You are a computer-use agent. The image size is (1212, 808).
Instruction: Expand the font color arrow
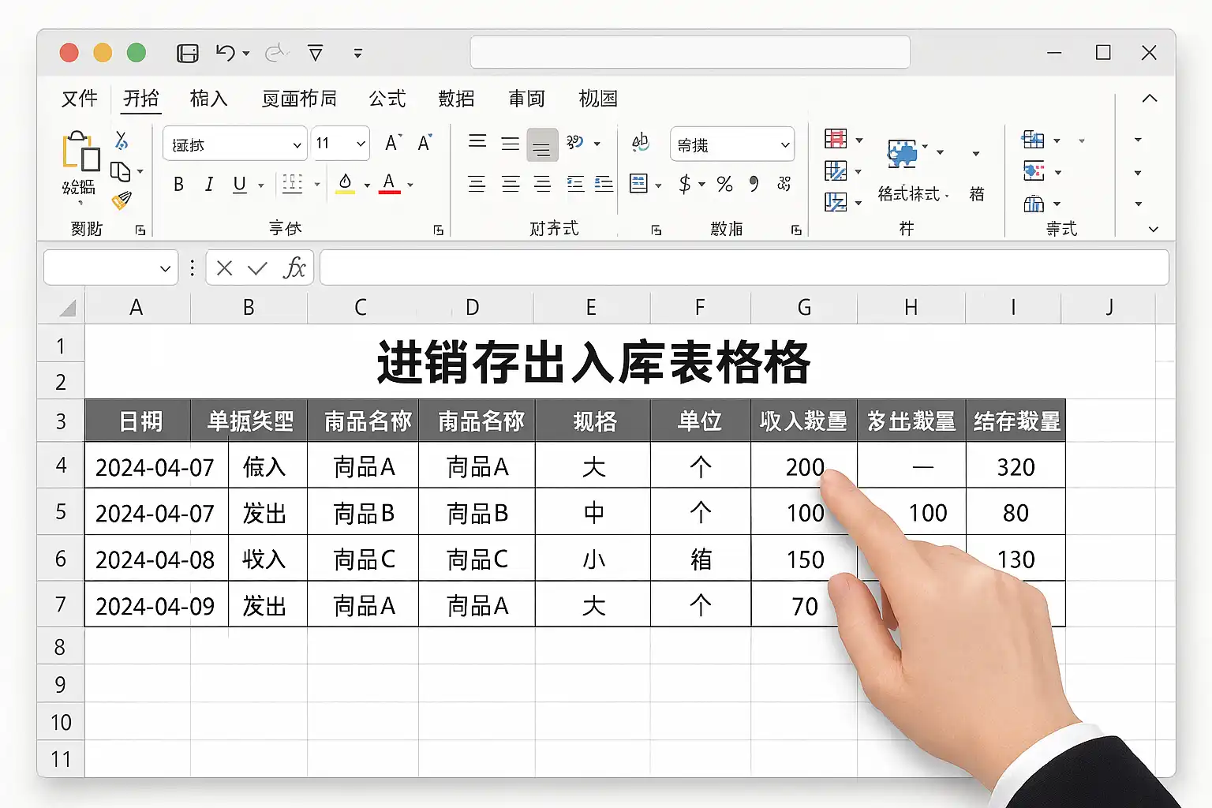(x=410, y=185)
